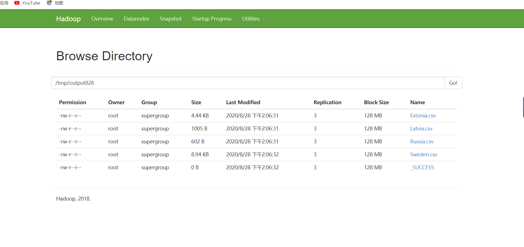Open the Sweden.csv file link
The width and height of the screenshot is (524, 247).
click(x=424, y=154)
